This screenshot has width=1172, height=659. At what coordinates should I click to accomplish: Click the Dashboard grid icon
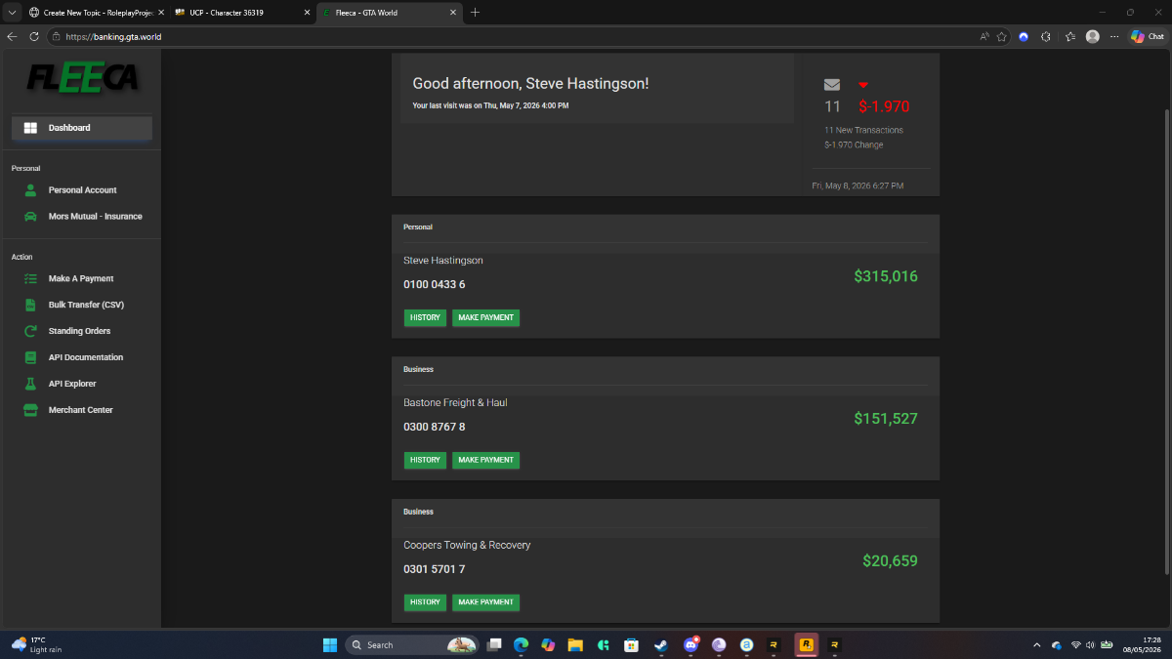[x=30, y=128]
